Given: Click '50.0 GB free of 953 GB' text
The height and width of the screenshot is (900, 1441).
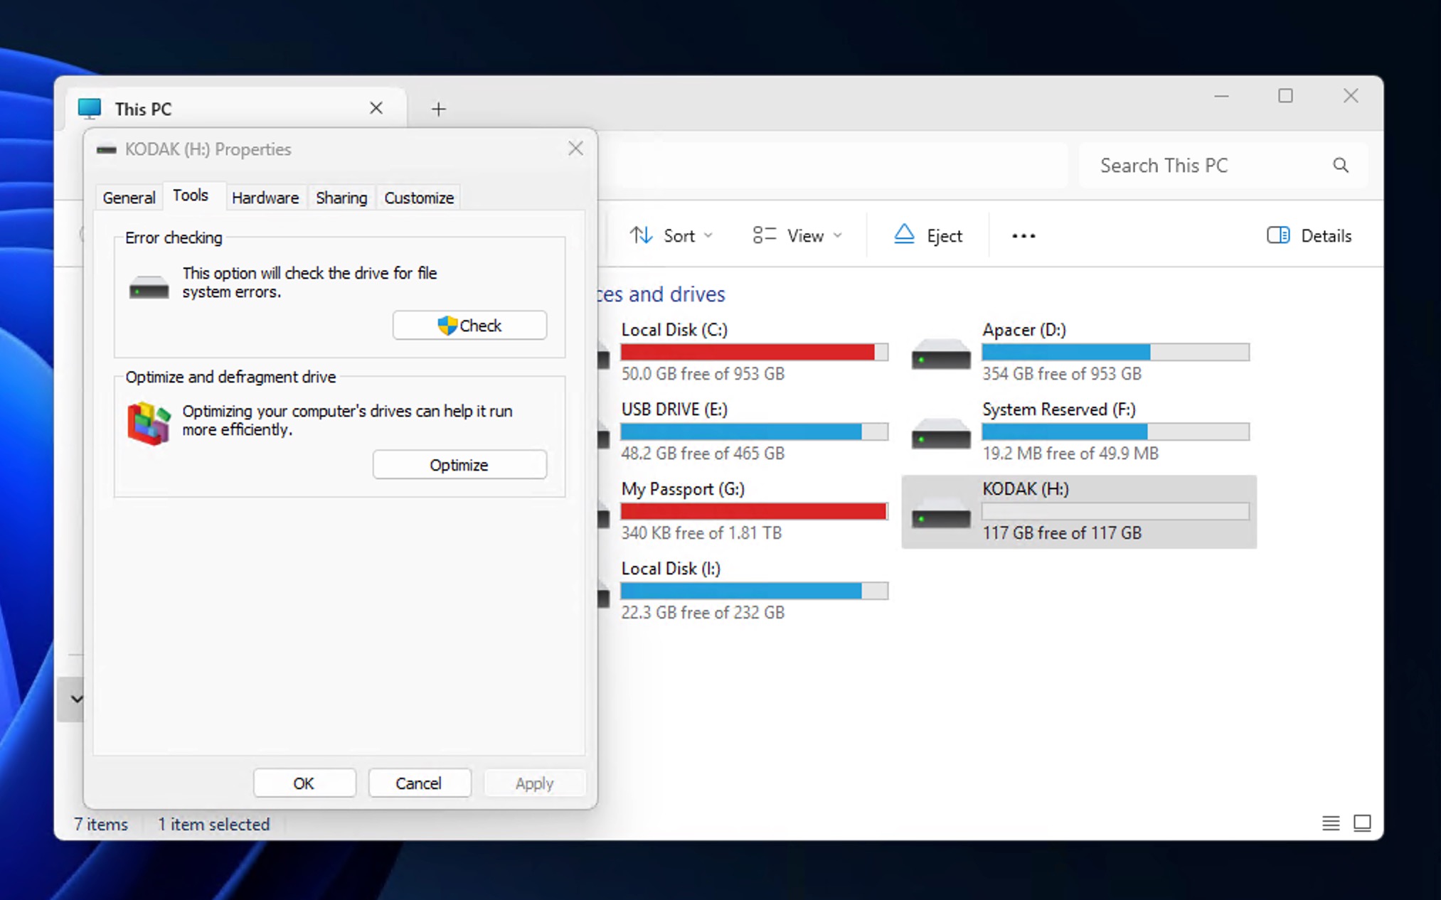Looking at the screenshot, I should (703, 374).
